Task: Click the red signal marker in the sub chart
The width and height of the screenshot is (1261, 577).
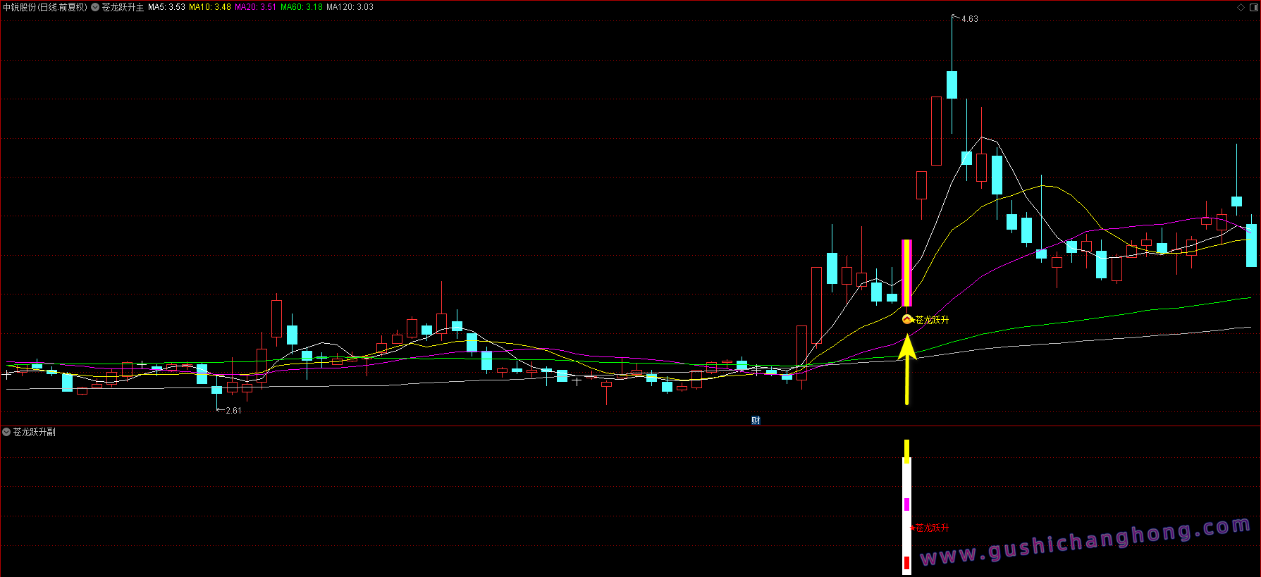Action: tap(912, 528)
